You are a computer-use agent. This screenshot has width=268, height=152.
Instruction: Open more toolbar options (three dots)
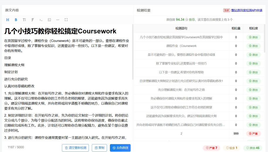click(x=58, y=20)
